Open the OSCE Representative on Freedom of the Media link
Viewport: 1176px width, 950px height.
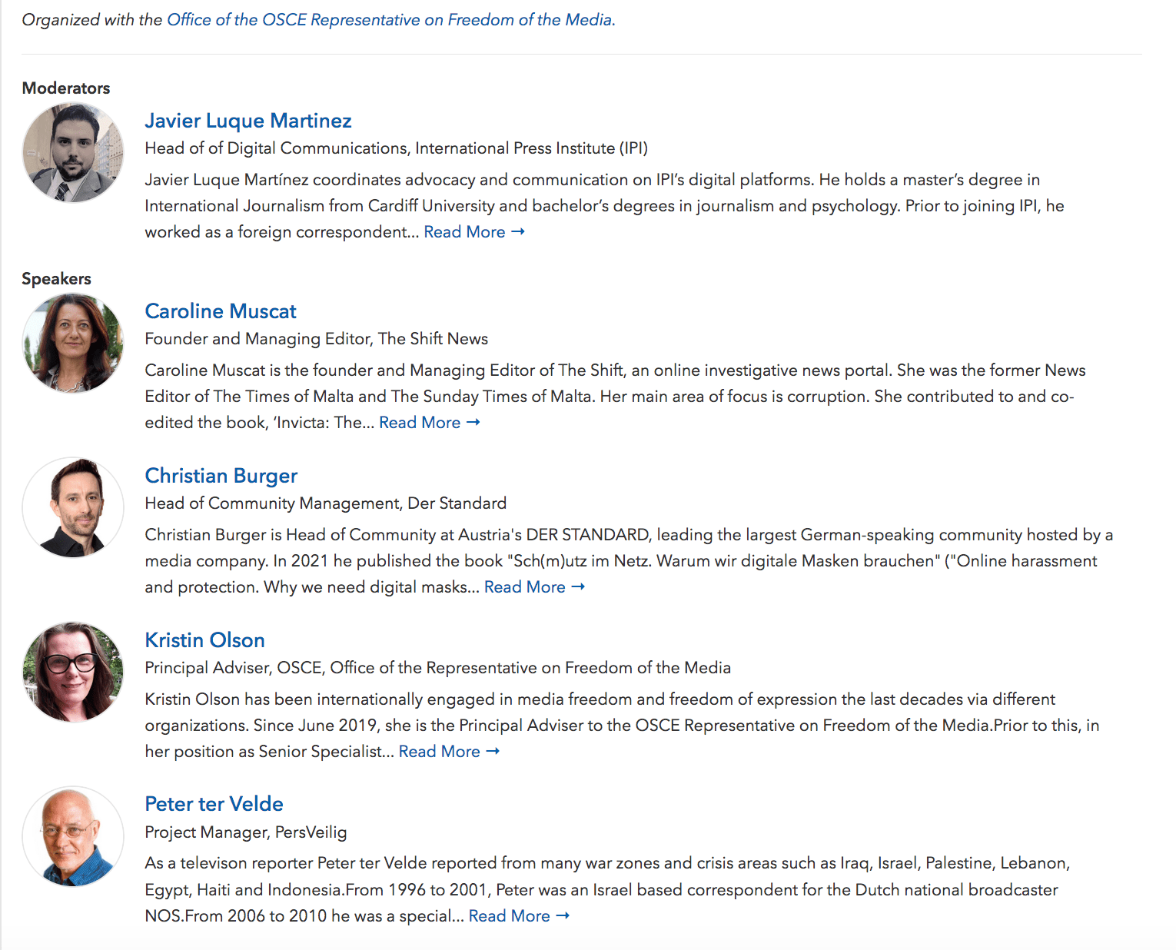click(390, 20)
